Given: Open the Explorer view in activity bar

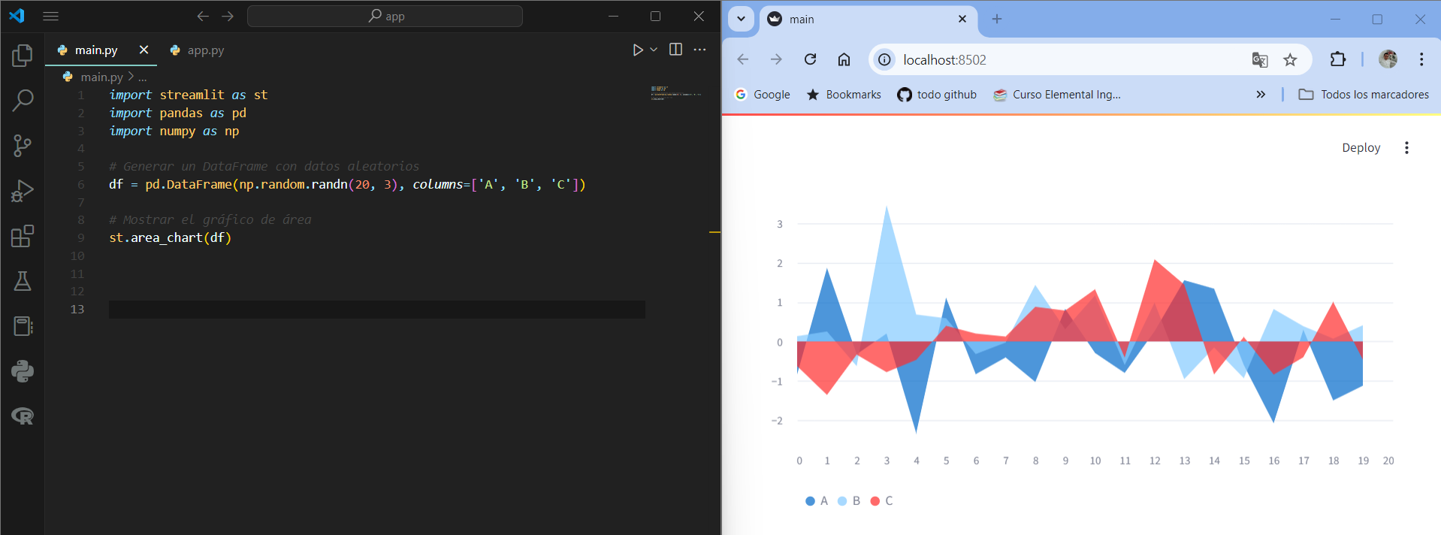Looking at the screenshot, I should click(x=23, y=55).
